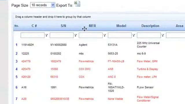Select 'None Visible' model cell
This screenshot has width=185, height=104.
[x=115, y=99]
